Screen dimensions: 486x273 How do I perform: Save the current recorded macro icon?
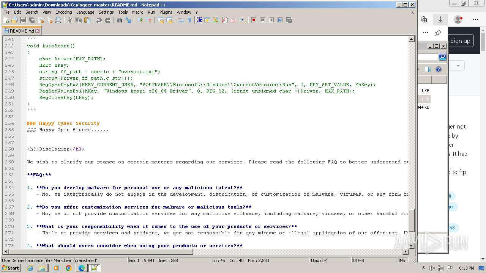tap(289, 20)
